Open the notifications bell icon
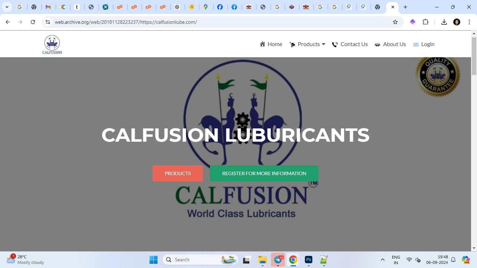The height and width of the screenshot is (268, 477). [x=453, y=260]
